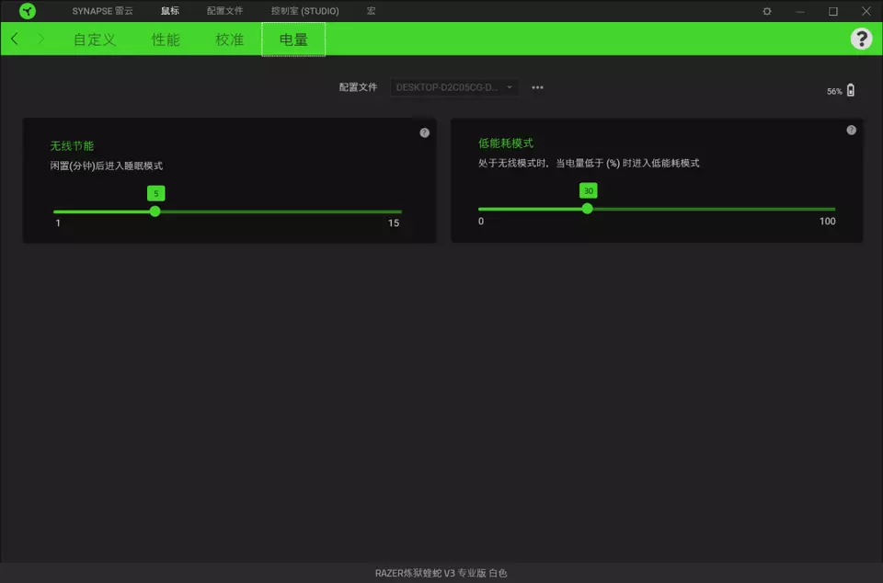Click the 配置文件 label beside the dropdown

(x=358, y=87)
